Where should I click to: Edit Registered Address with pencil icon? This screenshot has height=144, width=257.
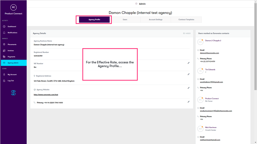tap(189, 74)
